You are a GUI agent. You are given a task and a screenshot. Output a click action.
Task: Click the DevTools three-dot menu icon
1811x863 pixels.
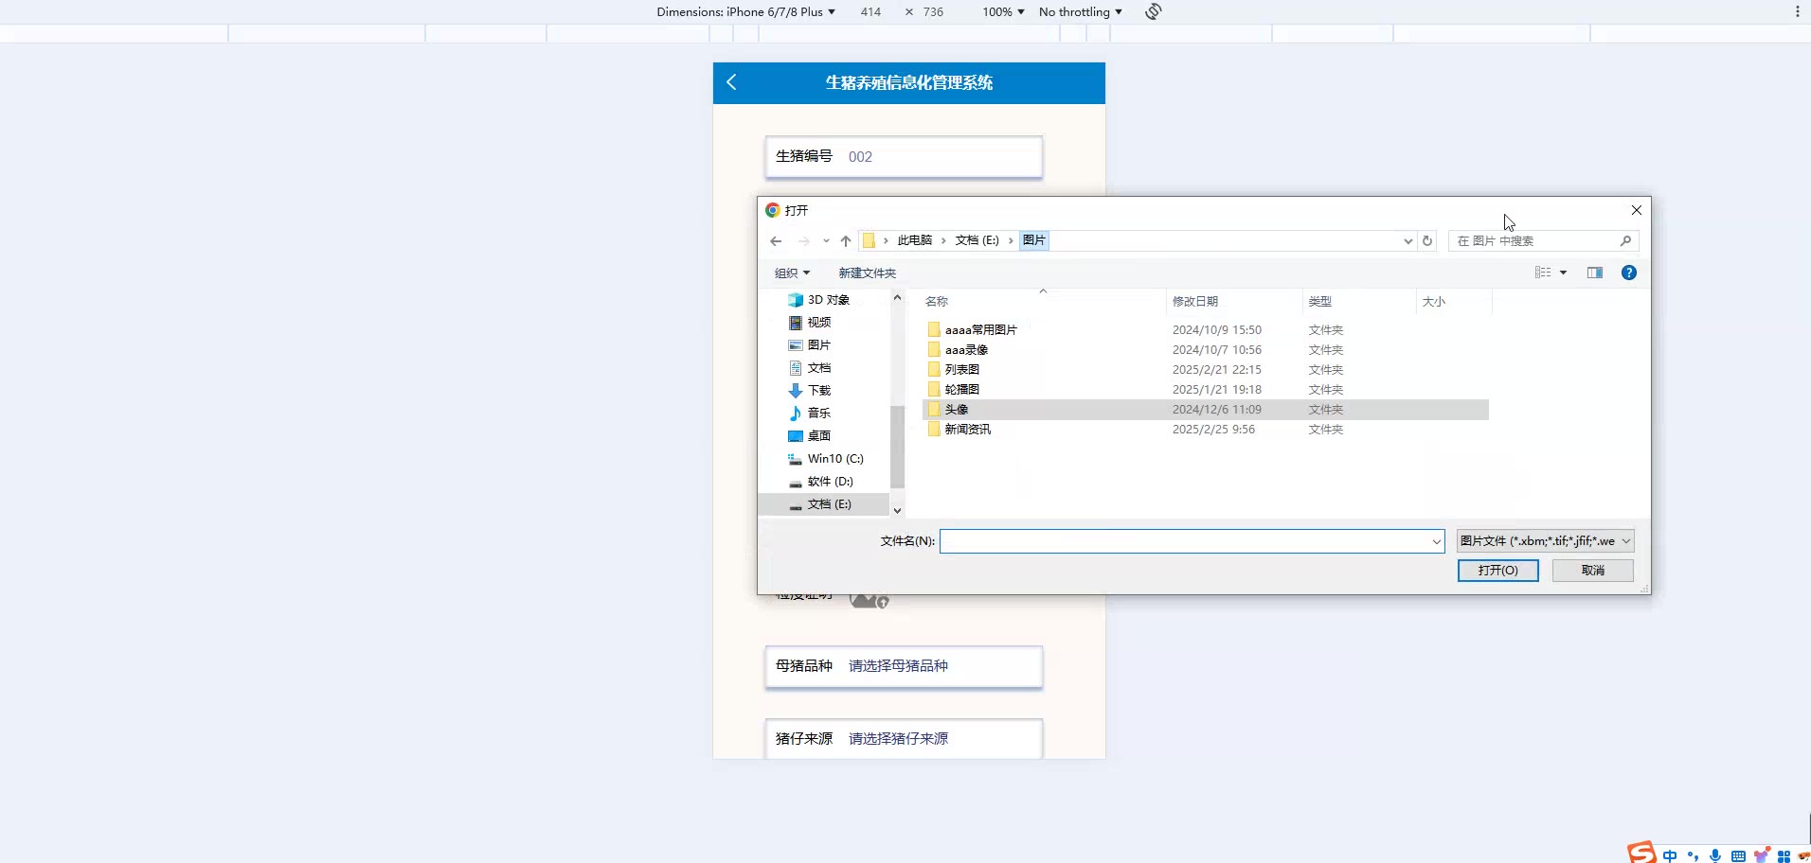(1797, 12)
